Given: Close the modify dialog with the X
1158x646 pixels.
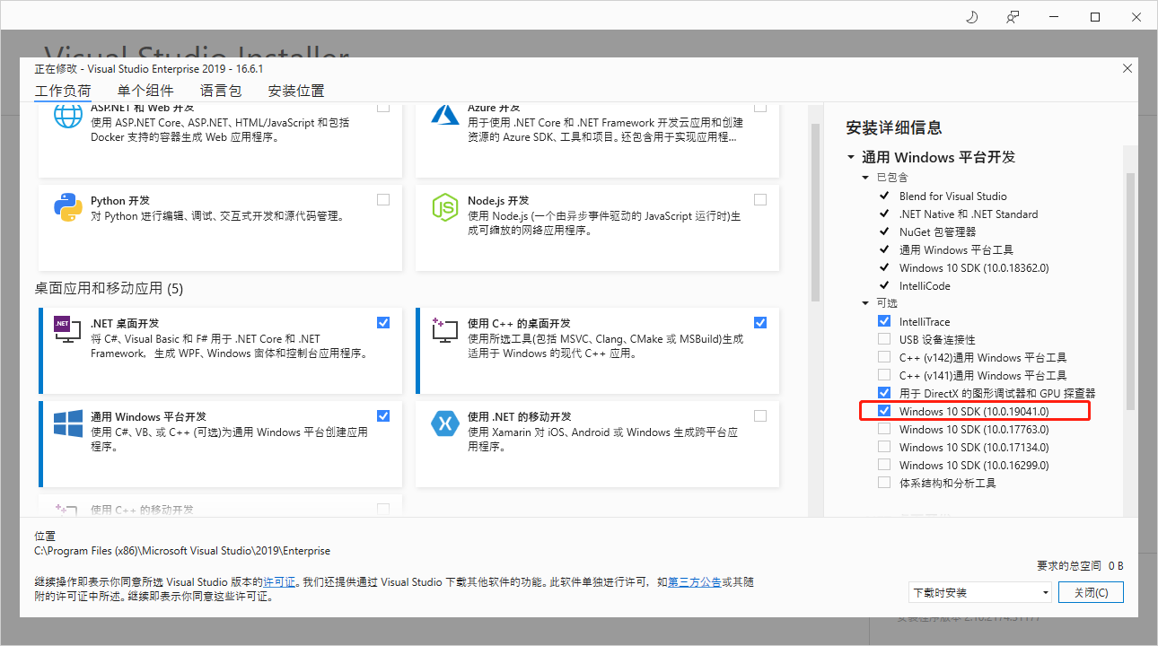Looking at the screenshot, I should [1127, 69].
